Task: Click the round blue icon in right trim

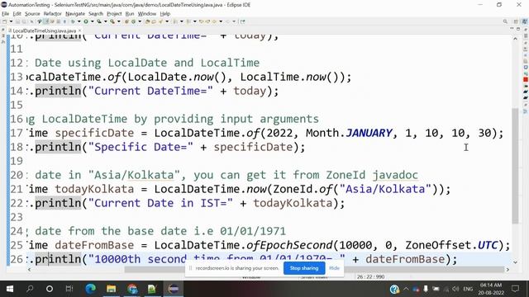Action: pyautogui.click(x=526, y=67)
